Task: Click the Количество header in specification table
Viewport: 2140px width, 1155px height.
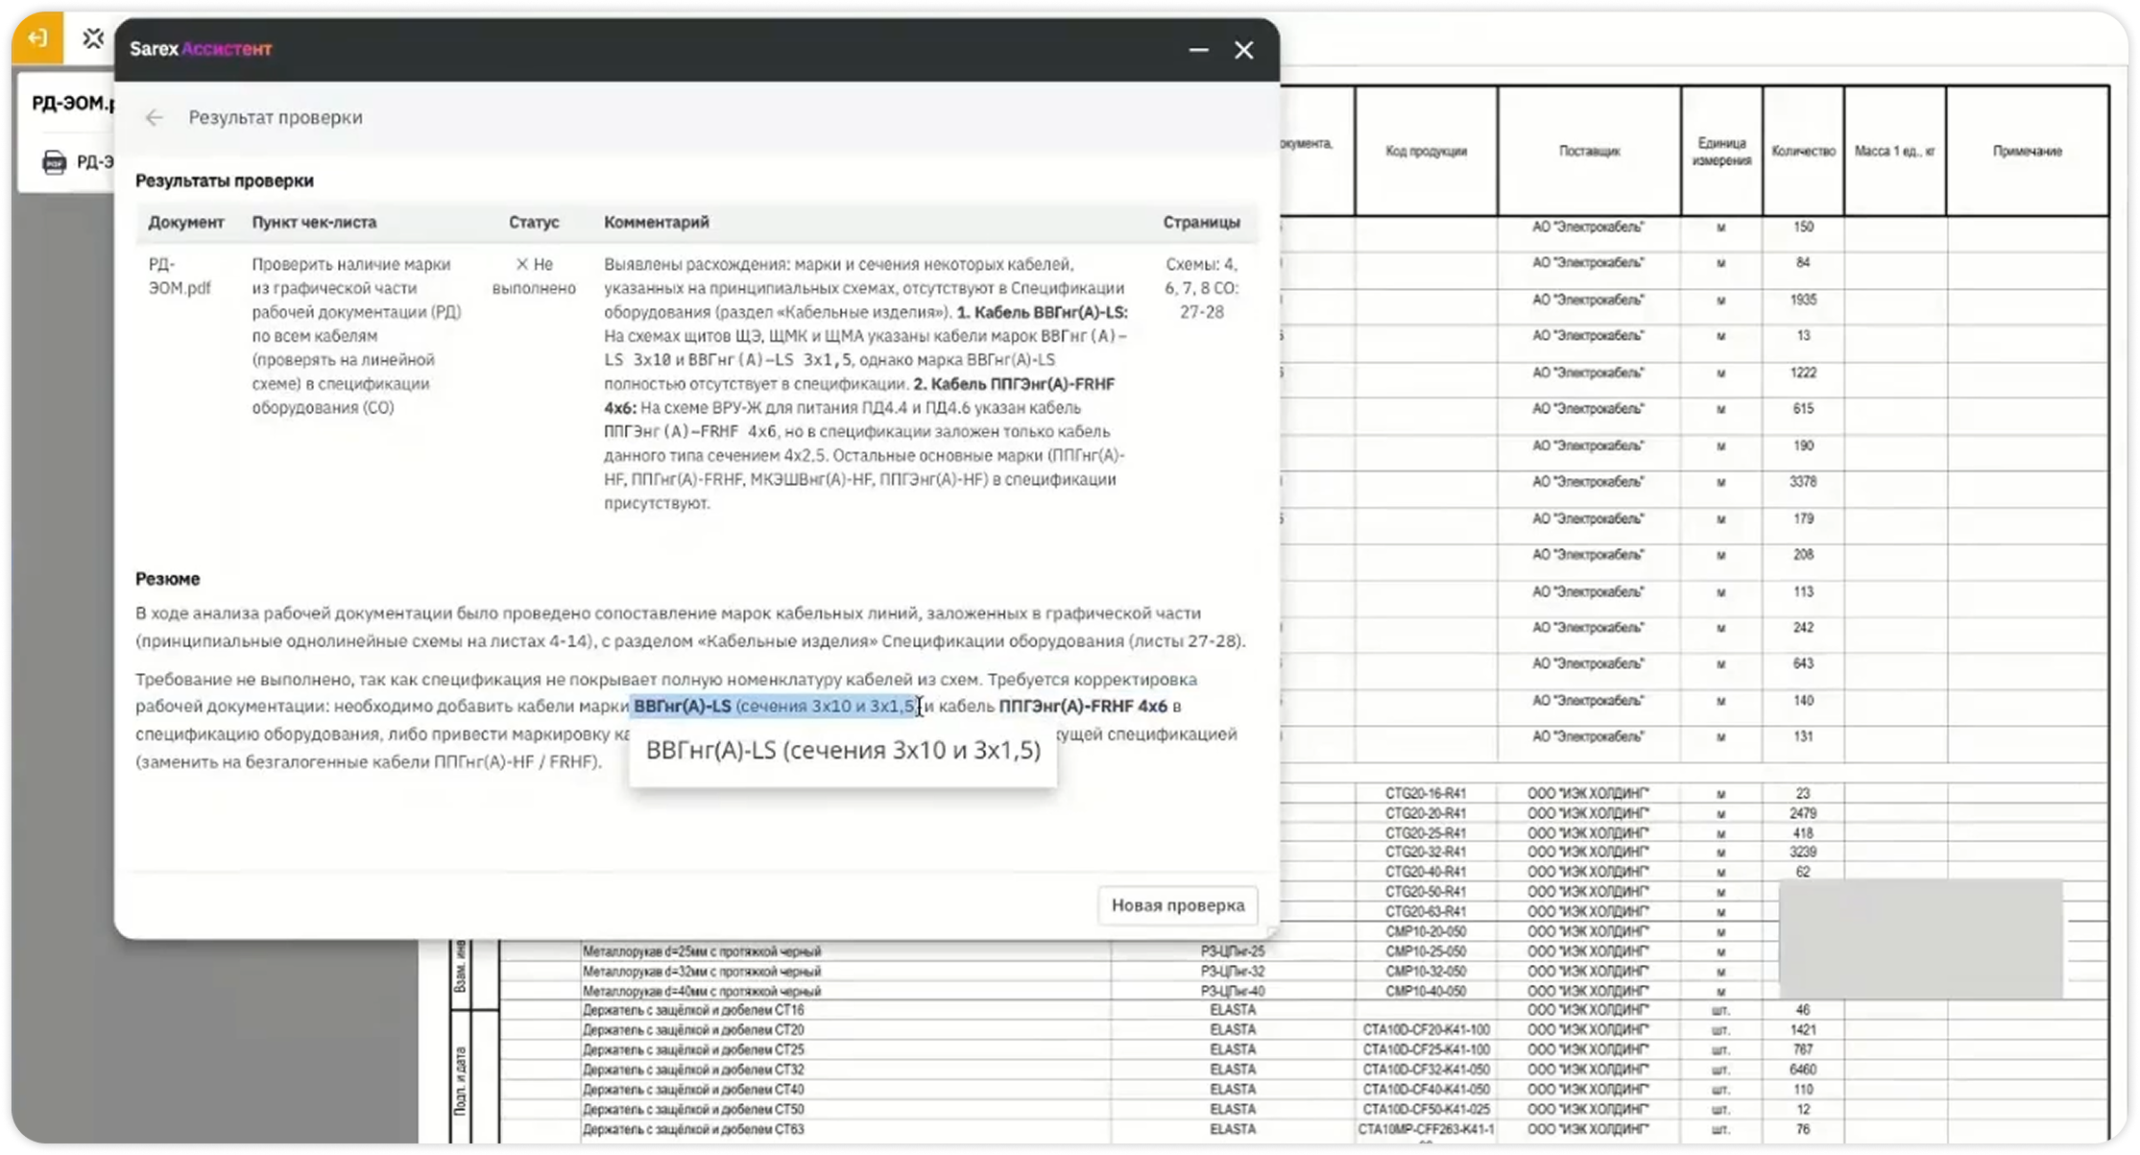Action: pyautogui.click(x=1803, y=151)
